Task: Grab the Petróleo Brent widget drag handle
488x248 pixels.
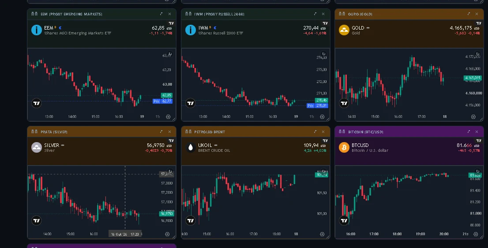Action: (188, 132)
